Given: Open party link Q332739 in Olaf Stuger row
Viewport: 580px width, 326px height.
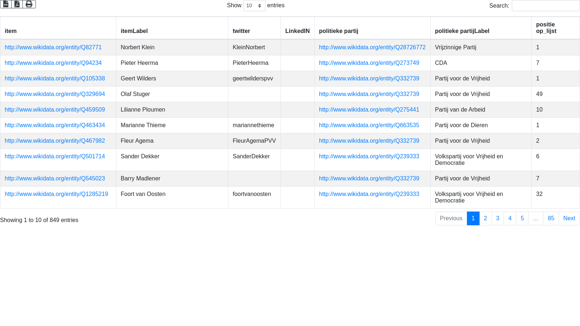Looking at the screenshot, I should 369,94.
